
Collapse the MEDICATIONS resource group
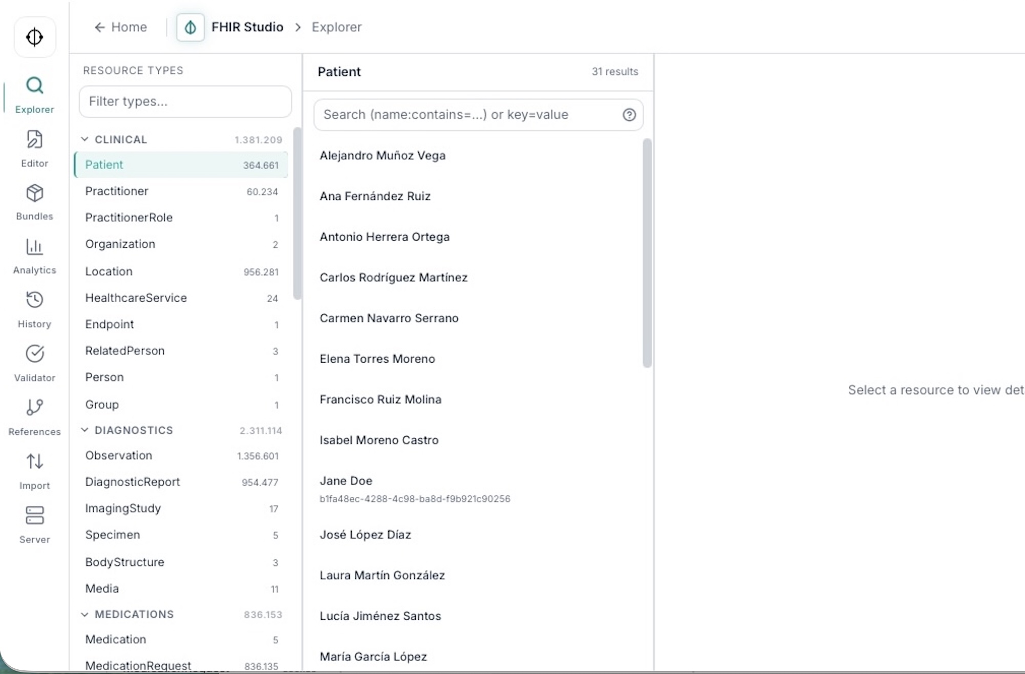click(84, 614)
